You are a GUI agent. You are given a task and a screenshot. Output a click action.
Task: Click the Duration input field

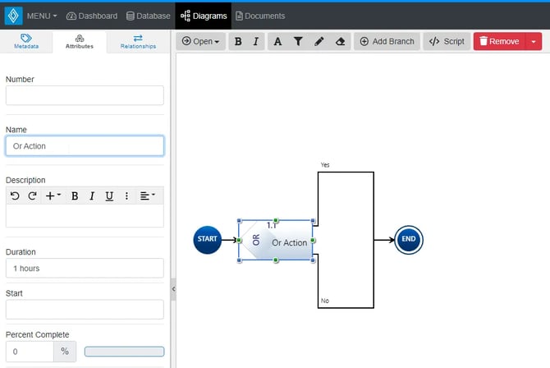(x=85, y=269)
